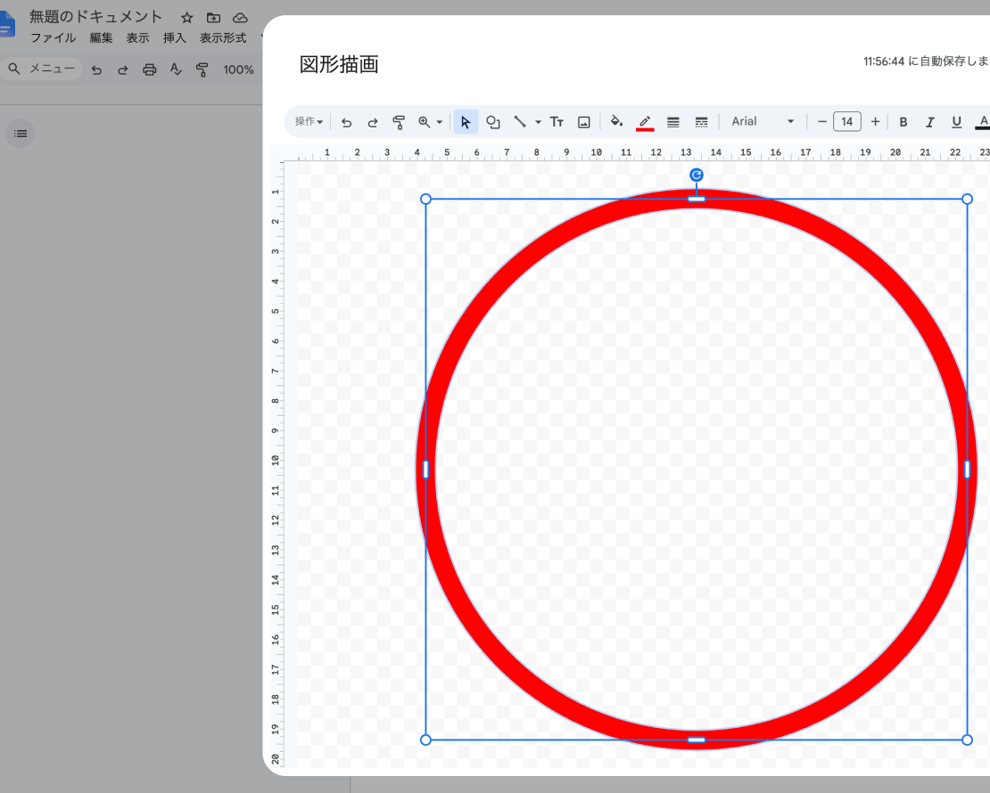Viewport: 990px width, 793px height.
Task: Select paint format in drawing toolbar
Action: [x=399, y=122]
